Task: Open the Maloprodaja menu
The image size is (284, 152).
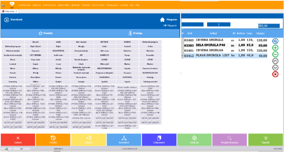Action: click(x=64, y=5)
